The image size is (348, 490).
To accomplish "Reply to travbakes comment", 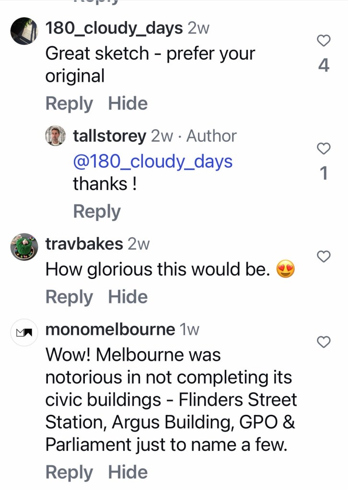I will [69, 297].
